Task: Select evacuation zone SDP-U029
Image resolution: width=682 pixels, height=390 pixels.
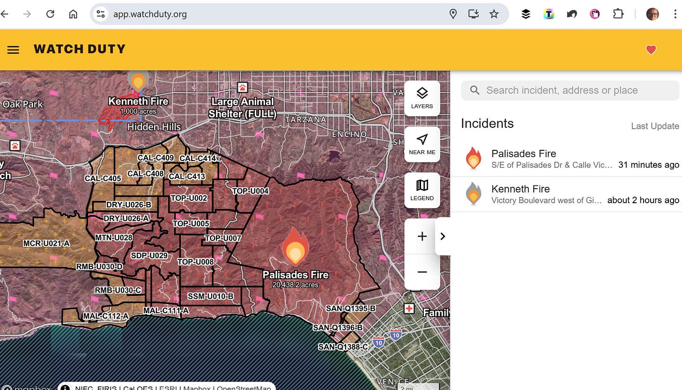Action: pos(149,256)
